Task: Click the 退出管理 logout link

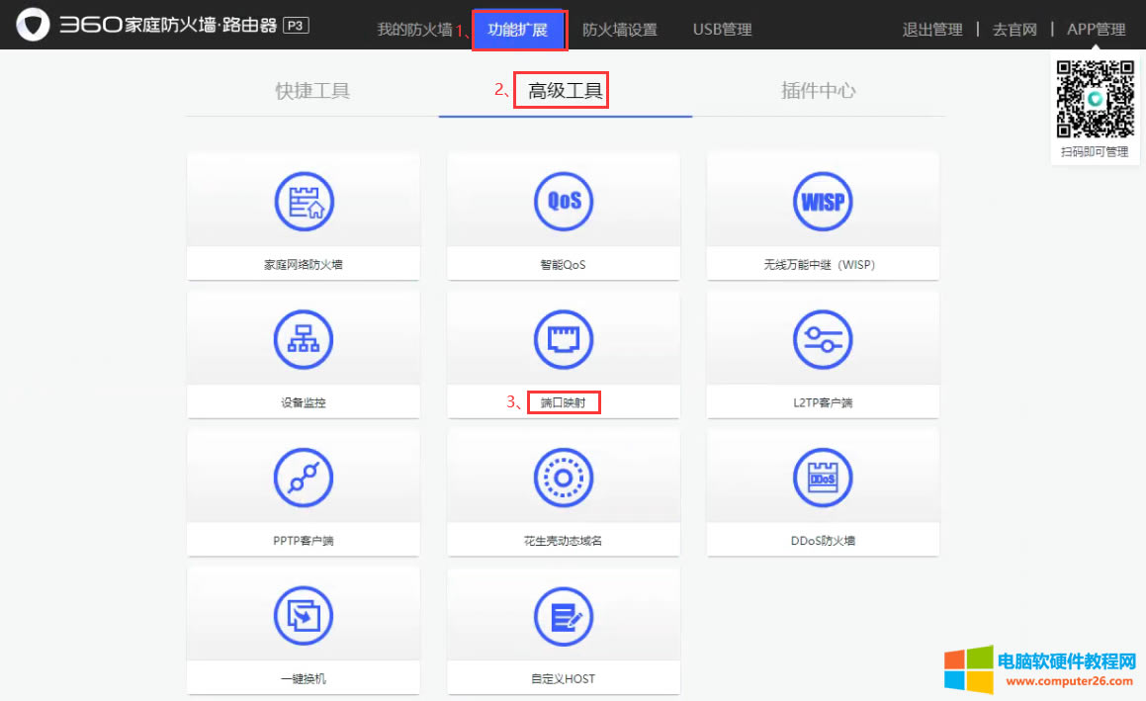Action: coord(931,30)
